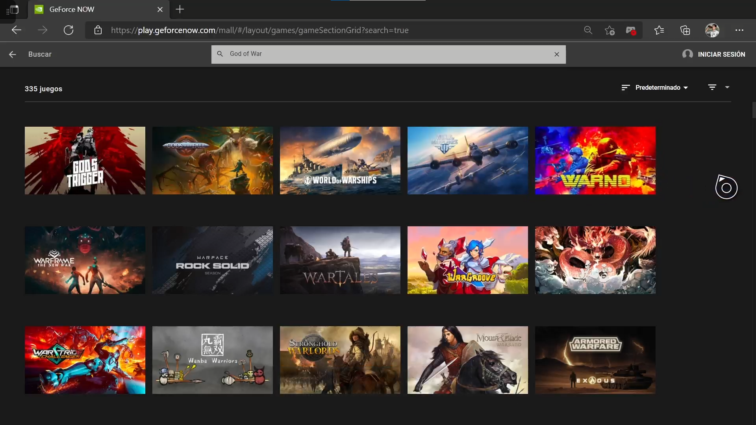View site security lock info
Viewport: 756px width, 425px height.
pyautogui.click(x=98, y=30)
